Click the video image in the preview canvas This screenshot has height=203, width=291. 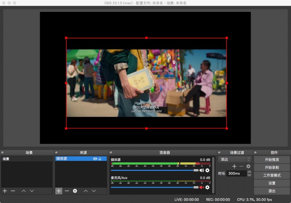coord(146,83)
